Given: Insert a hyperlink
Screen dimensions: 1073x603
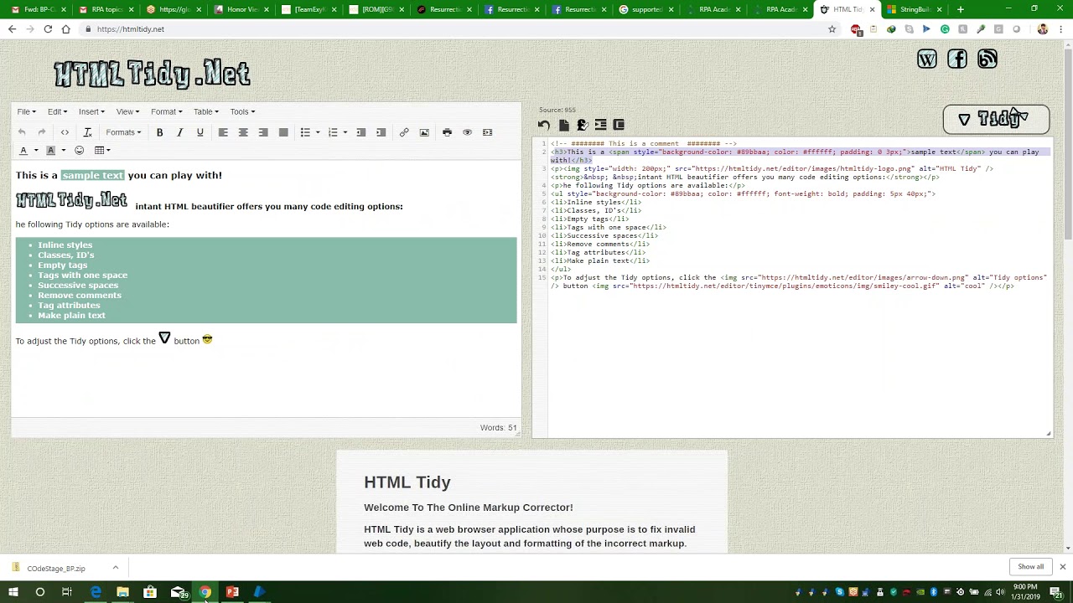Looking at the screenshot, I should coord(404,132).
